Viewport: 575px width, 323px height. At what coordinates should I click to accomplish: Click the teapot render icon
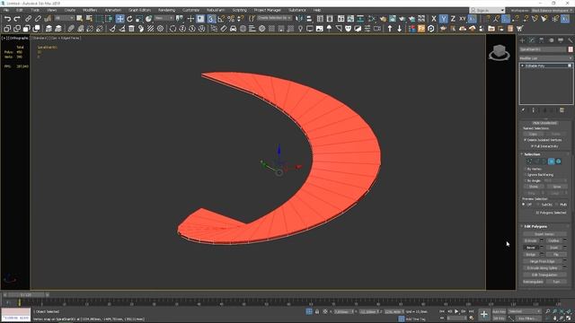402,18
